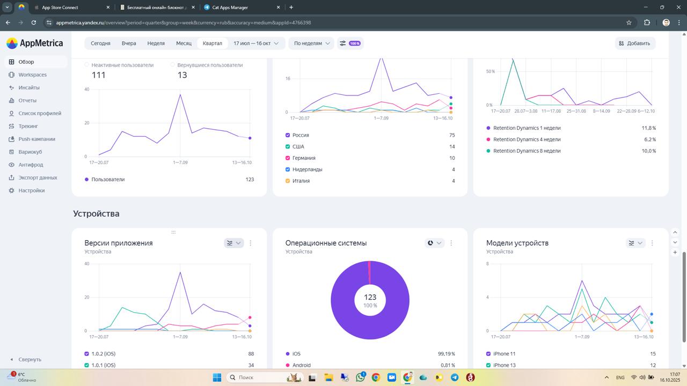Open the segmentation filters icon in the toolbar
This screenshot has width=687, height=386.
coord(343,43)
